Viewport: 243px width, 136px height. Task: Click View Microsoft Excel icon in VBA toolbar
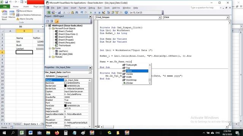point(49,12)
